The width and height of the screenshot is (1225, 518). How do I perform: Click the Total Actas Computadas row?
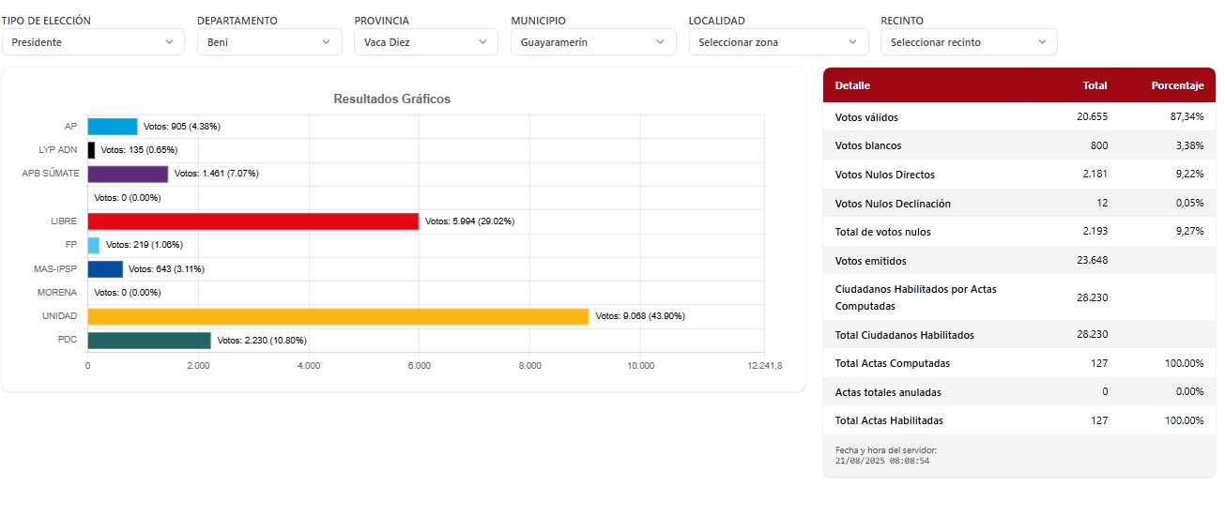coord(1018,363)
